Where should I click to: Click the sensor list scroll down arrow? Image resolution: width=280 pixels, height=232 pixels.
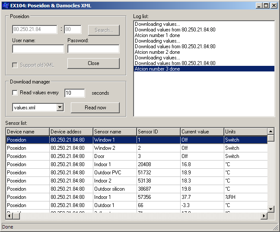click(271, 209)
